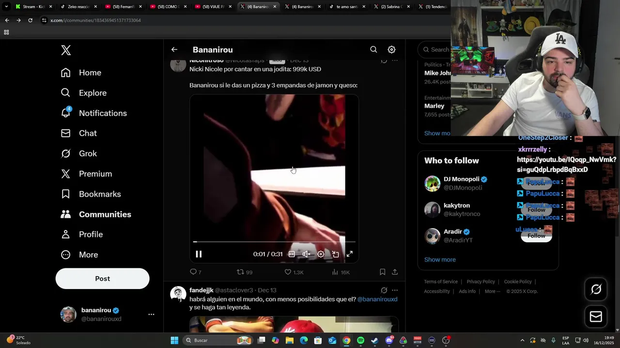Open the Mike Johnson trending topic
Viewport: 620px width, 348px height.
click(437, 73)
